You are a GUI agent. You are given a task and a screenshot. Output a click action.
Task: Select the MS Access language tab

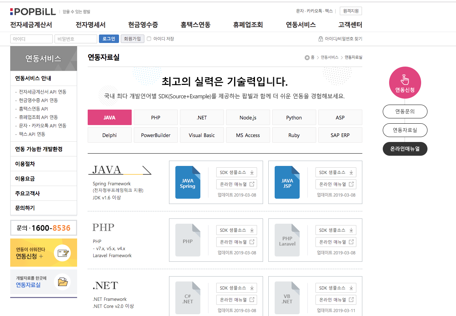tap(248, 135)
